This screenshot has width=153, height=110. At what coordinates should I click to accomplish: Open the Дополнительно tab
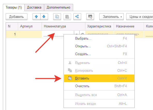coord(58,8)
